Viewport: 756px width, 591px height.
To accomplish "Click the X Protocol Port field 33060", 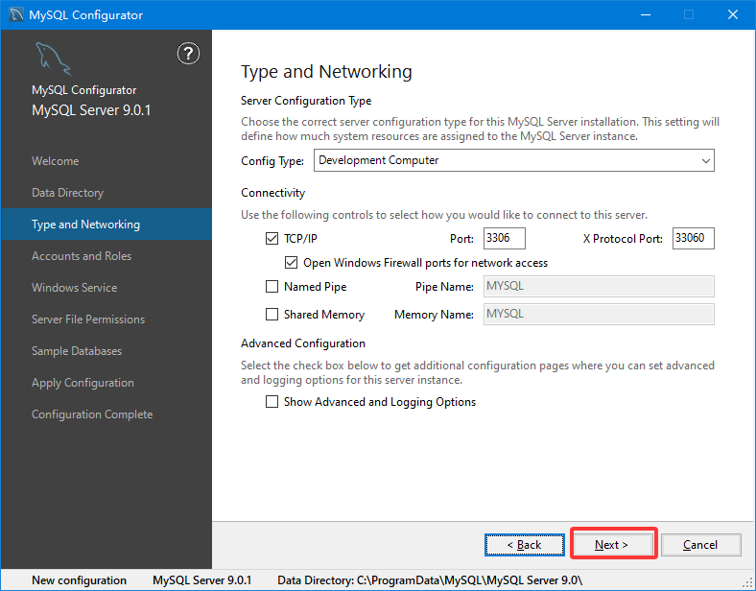I will point(694,239).
